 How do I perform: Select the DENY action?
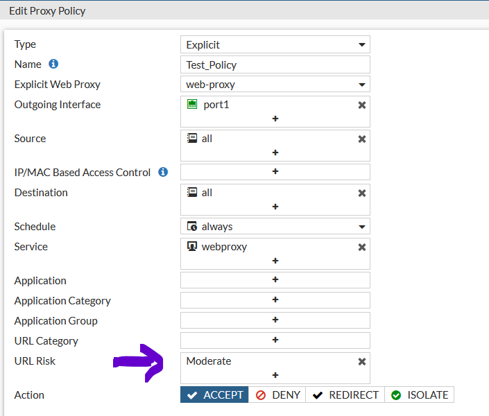277,395
